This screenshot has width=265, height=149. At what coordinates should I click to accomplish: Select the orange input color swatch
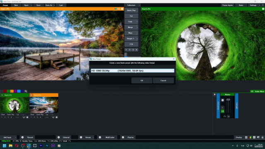12,91
